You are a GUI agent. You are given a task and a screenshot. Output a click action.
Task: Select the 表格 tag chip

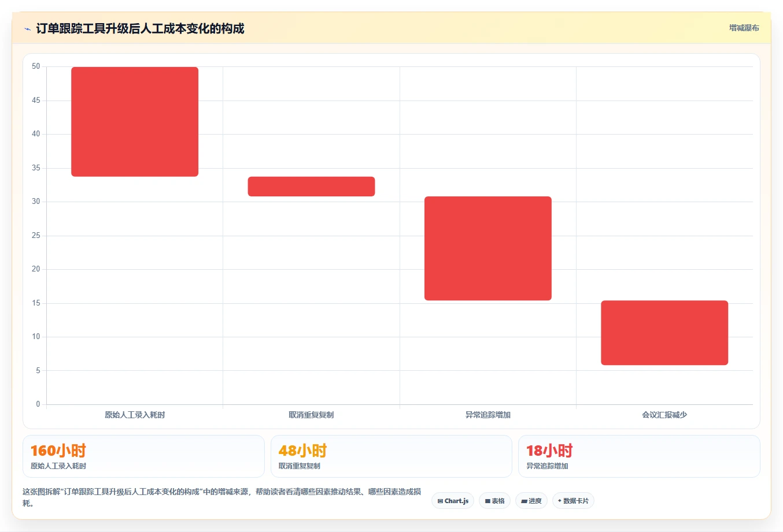pyautogui.click(x=494, y=501)
